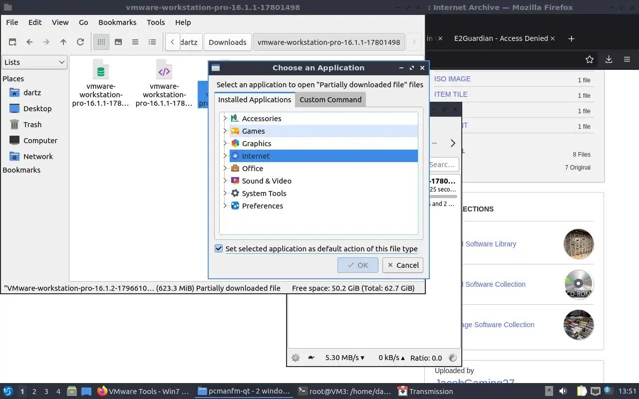Open Firefox hamburger menu
The height and width of the screenshot is (399, 639).
(x=627, y=59)
